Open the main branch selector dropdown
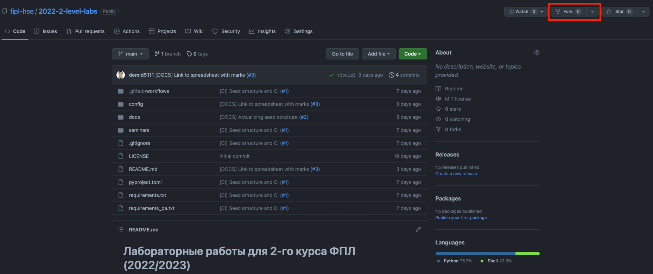This screenshot has width=653, height=274. point(130,54)
